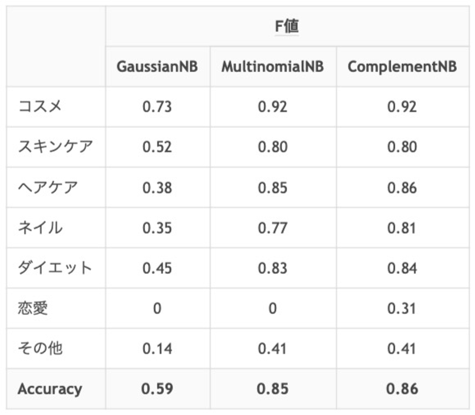This screenshot has height=415, width=475.
Task: Select the MultinomialNB column header
Action: [272, 67]
